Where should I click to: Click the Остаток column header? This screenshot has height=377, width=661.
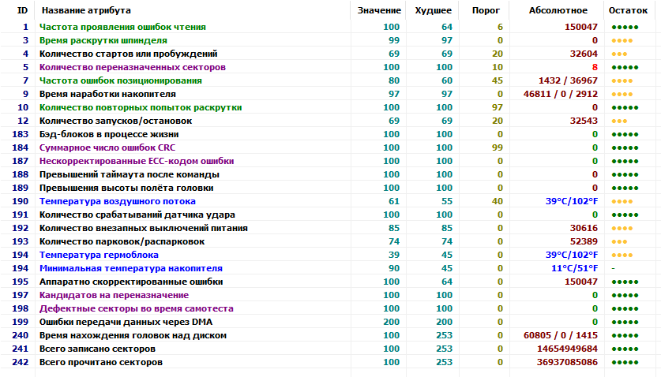(x=629, y=10)
